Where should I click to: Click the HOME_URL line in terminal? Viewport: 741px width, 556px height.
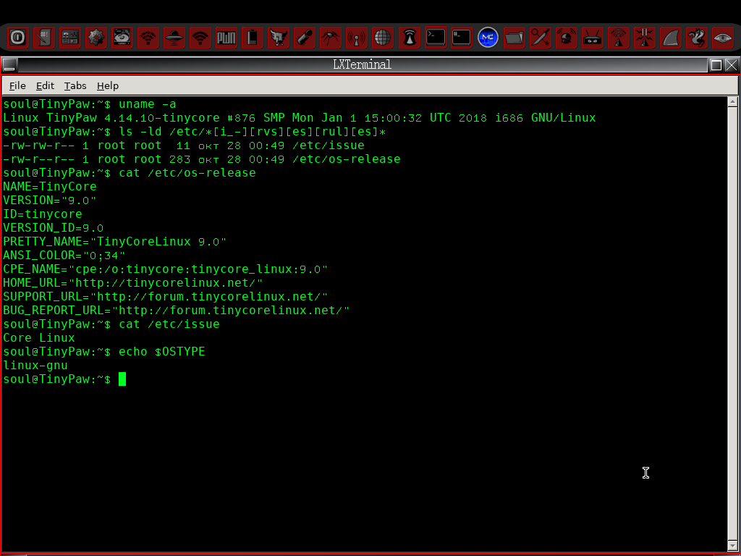[133, 282]
